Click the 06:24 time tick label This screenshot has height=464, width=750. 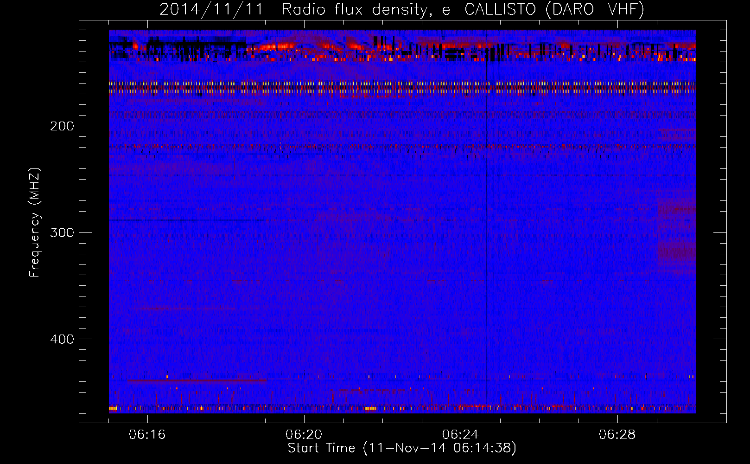(461, 435)
